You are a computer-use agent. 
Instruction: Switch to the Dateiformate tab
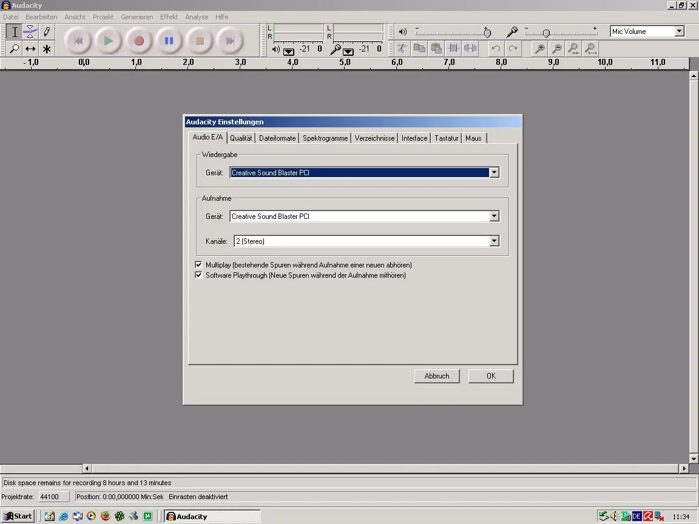277,138
